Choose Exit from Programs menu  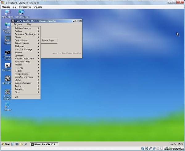(26, 97)
